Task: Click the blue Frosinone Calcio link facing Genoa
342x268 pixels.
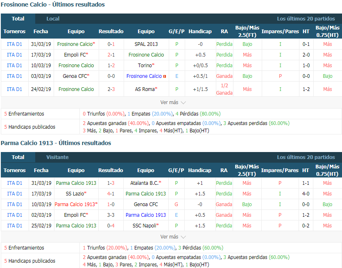Action: pyautogui.click(x=144, y=76)
